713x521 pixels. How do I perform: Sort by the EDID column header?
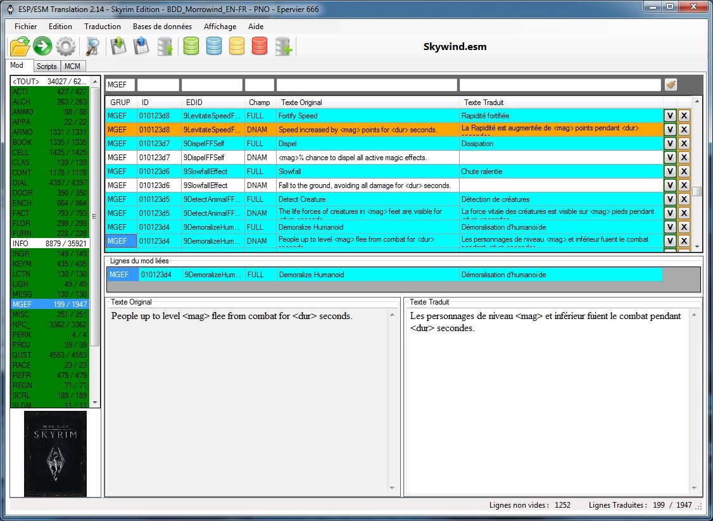click(x=213, y=103)
